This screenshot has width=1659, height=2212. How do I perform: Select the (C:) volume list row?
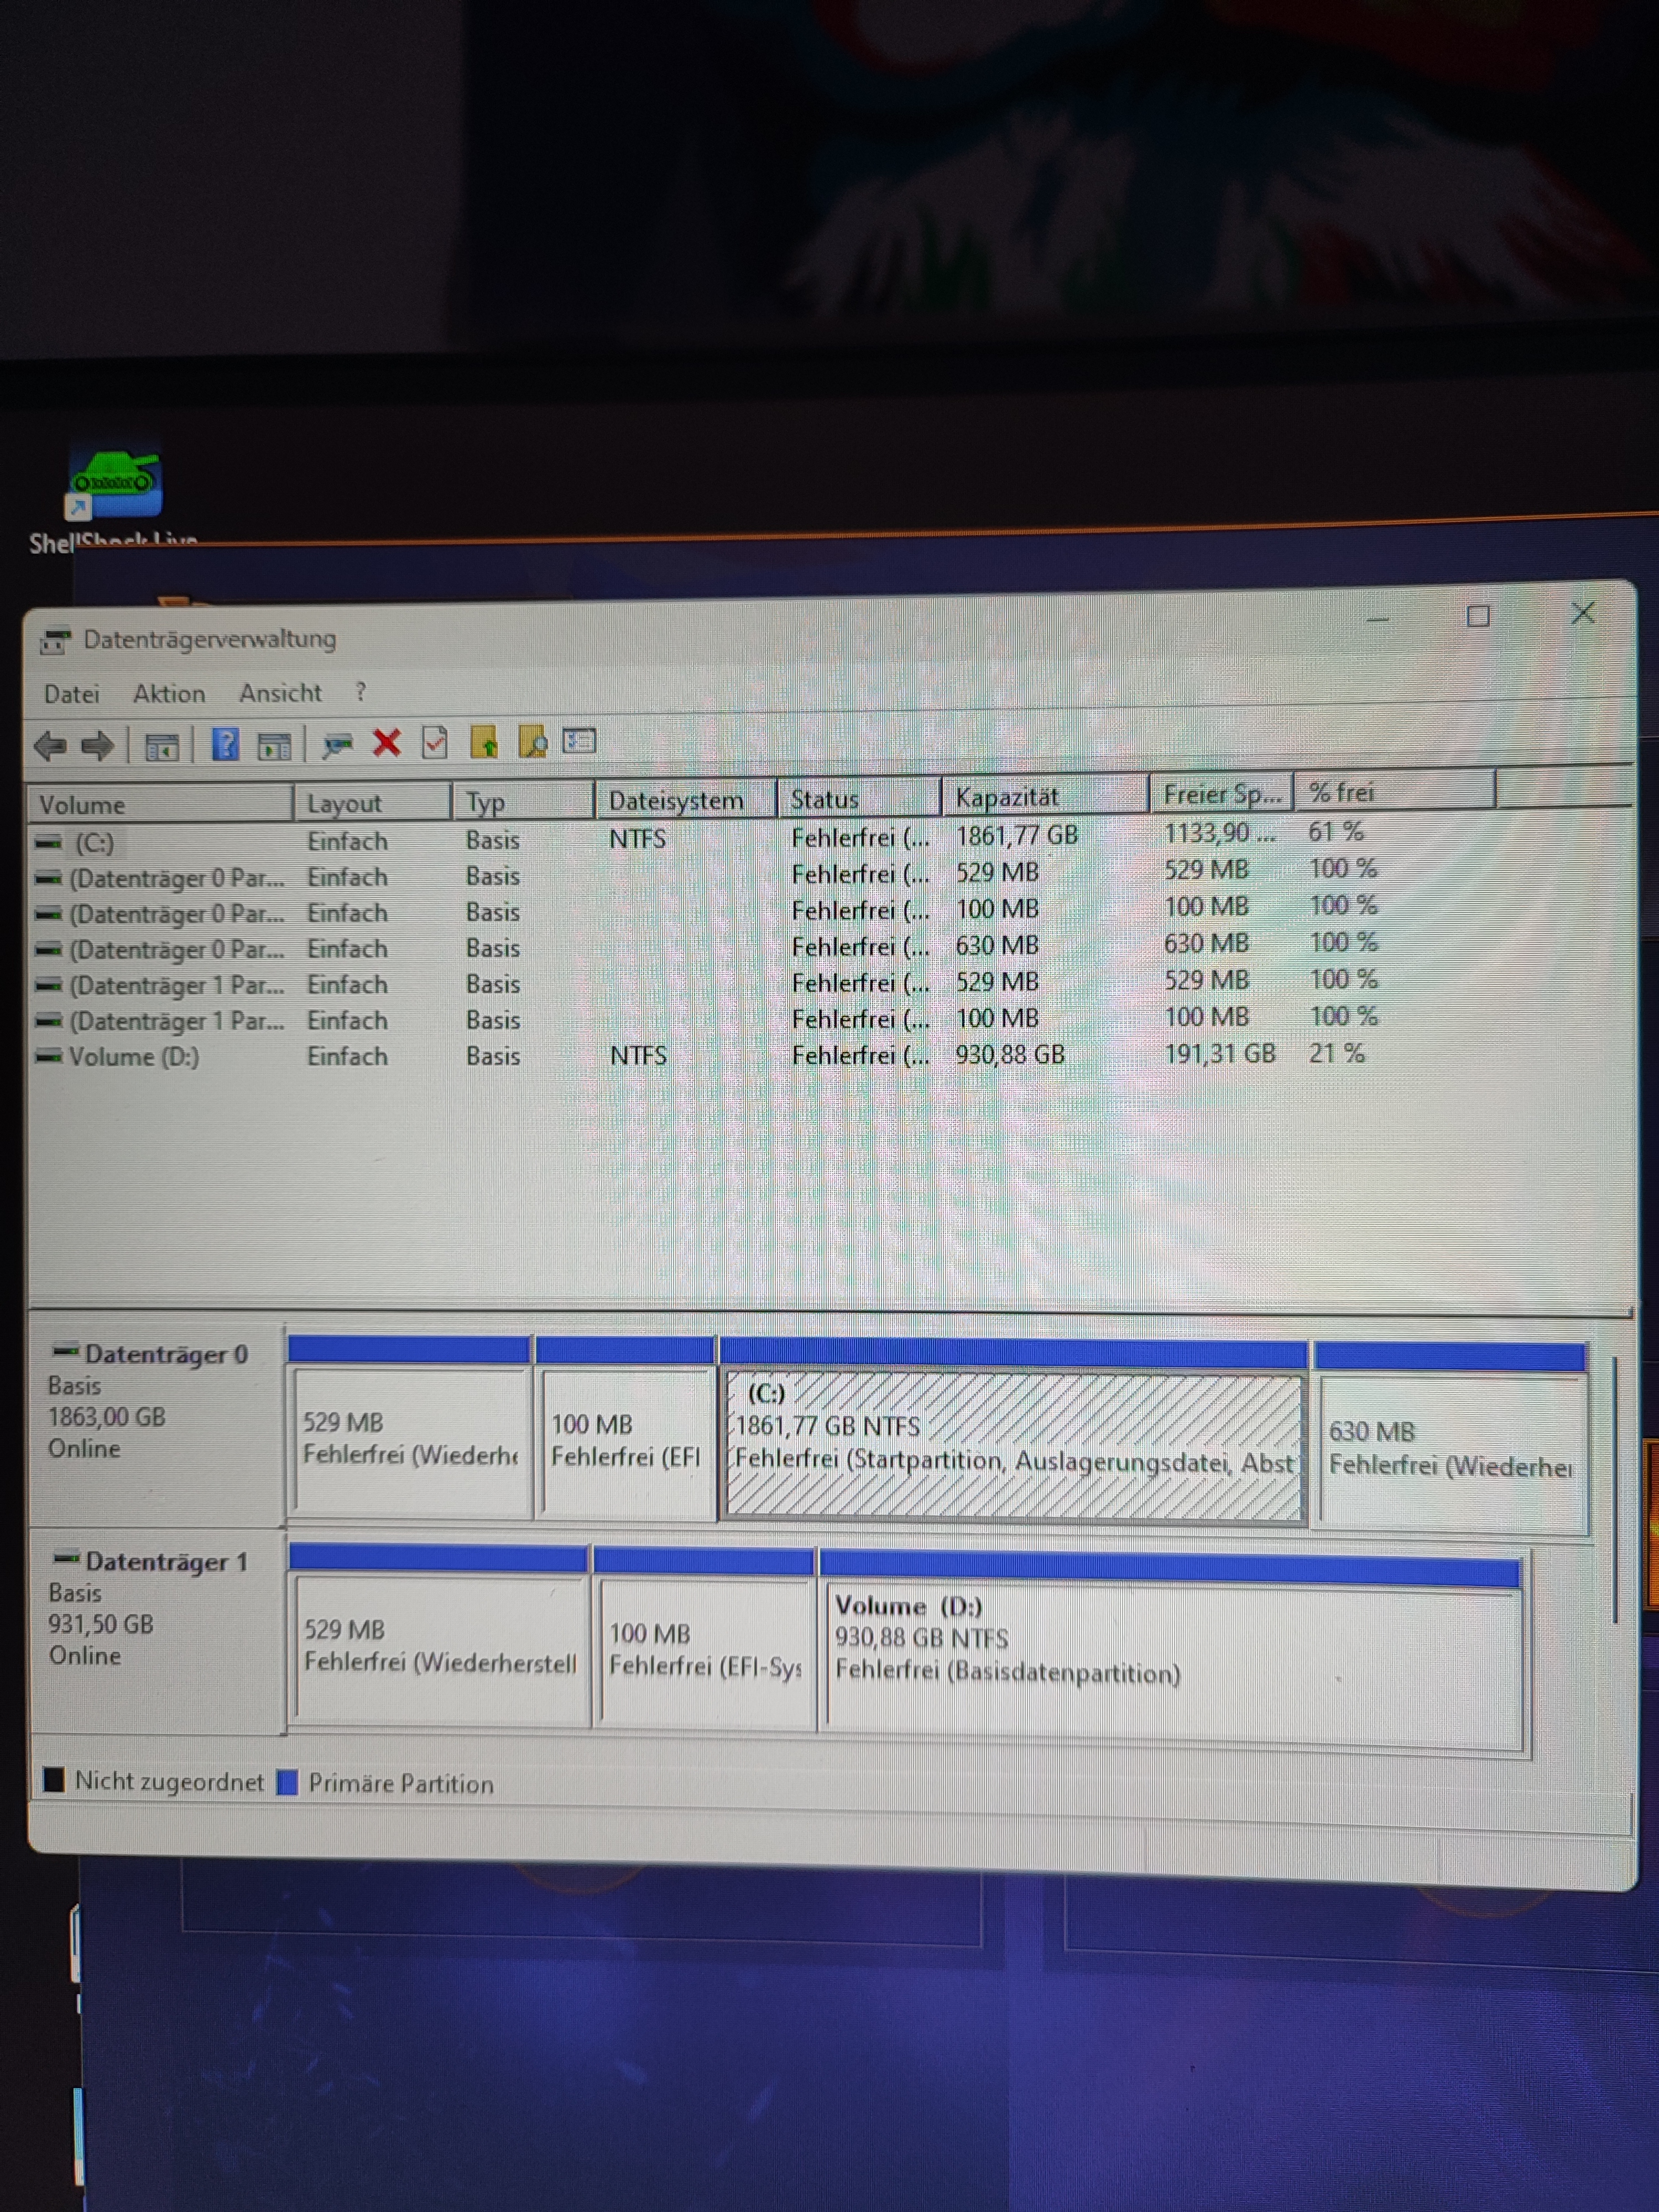tap(94, 843)
